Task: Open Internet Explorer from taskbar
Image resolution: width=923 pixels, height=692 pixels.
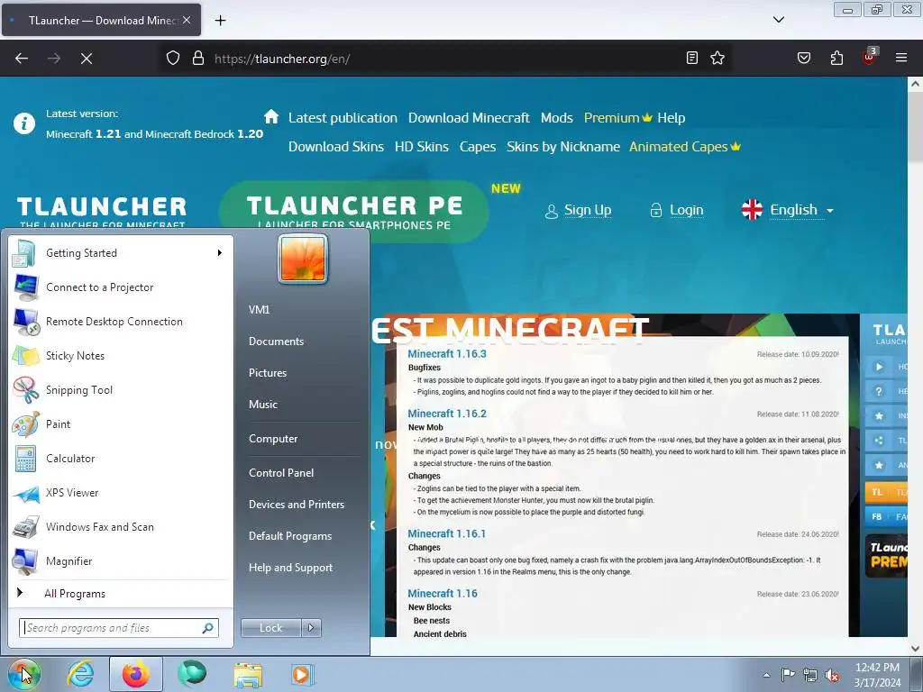Action: point(80,674)
